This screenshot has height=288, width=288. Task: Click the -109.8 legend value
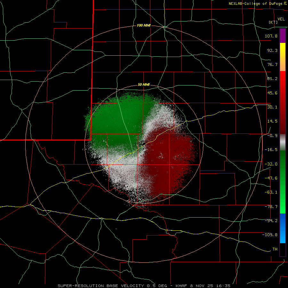click(x=270, y=235)
